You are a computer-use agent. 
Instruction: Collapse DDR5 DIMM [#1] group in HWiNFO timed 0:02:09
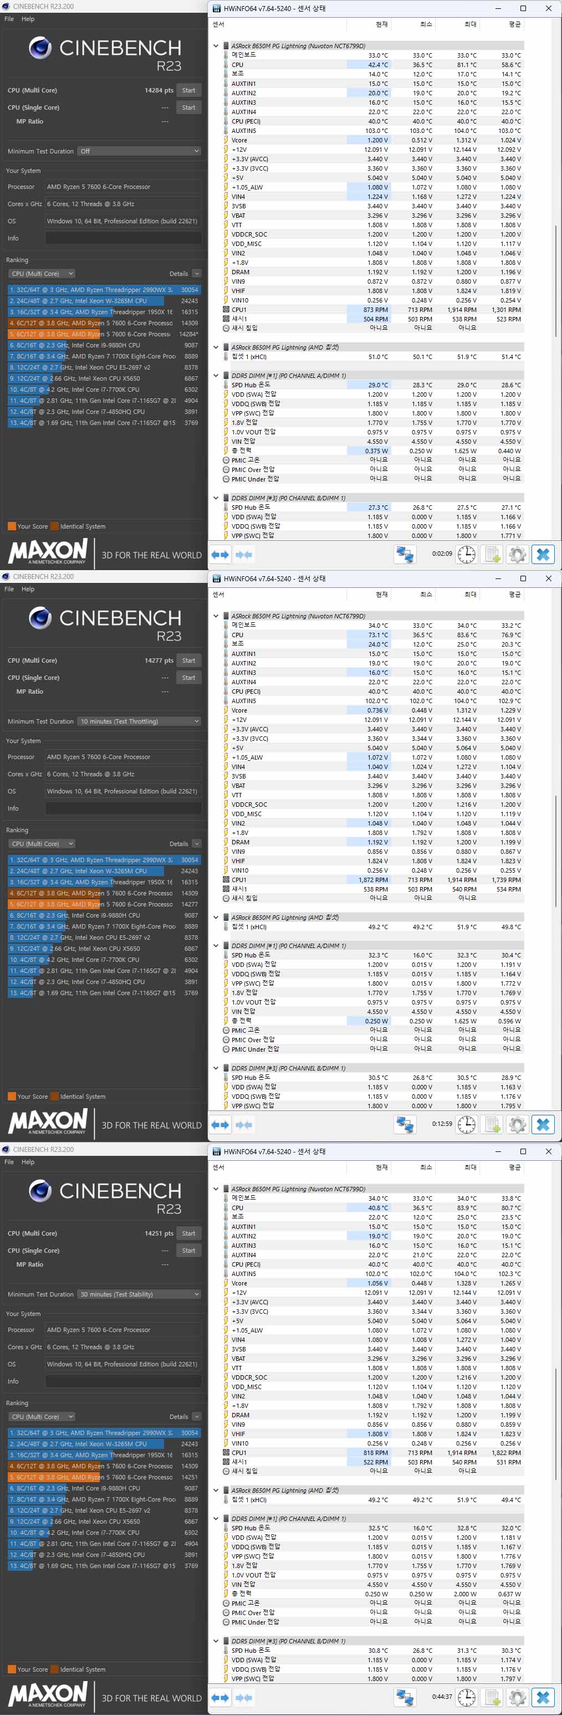tap(216, 376)
